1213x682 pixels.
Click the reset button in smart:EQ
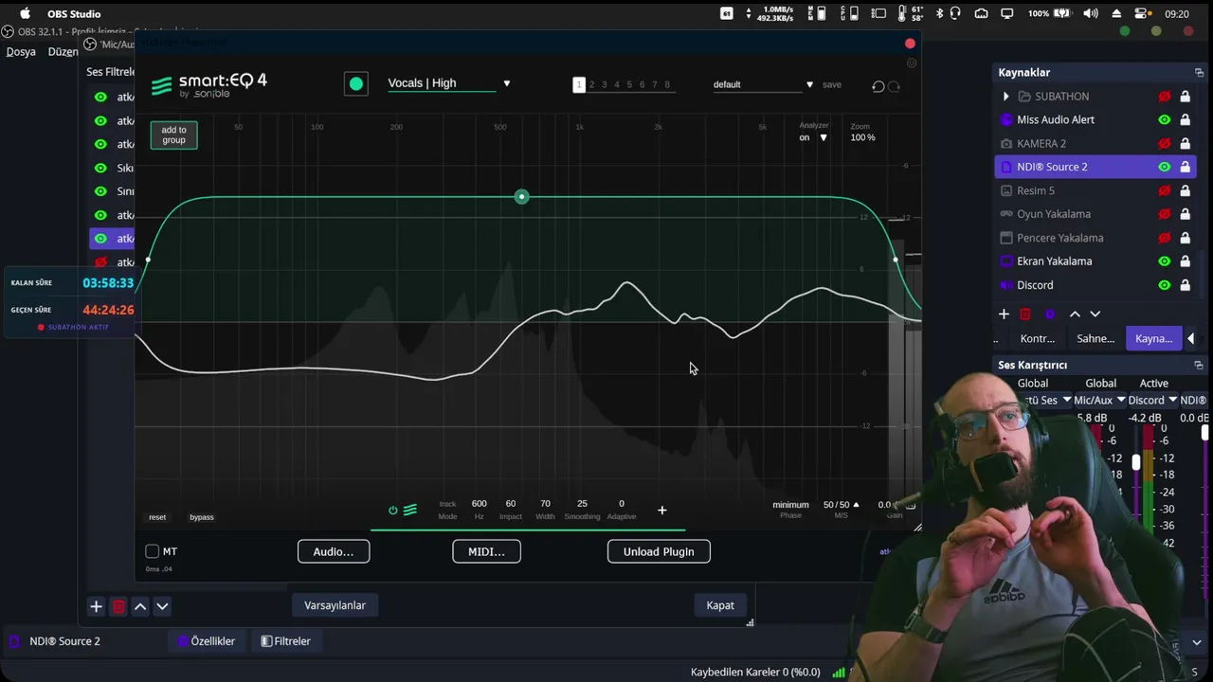pos(157,517)
